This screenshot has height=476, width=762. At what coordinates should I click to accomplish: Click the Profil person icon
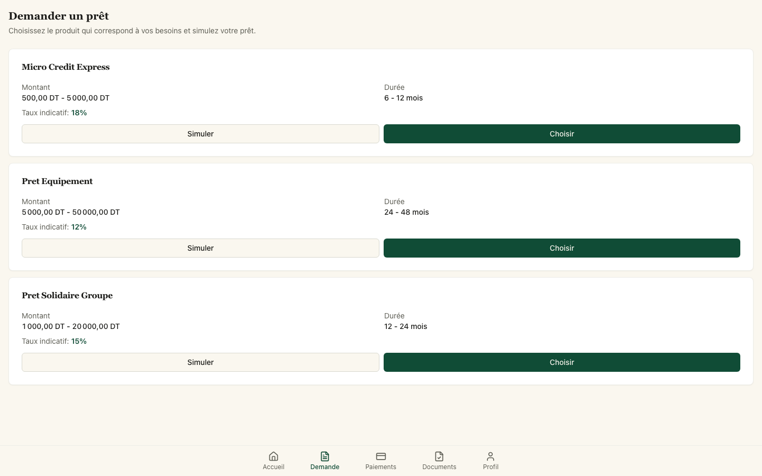pyautogui.click(x=491, y=456)
